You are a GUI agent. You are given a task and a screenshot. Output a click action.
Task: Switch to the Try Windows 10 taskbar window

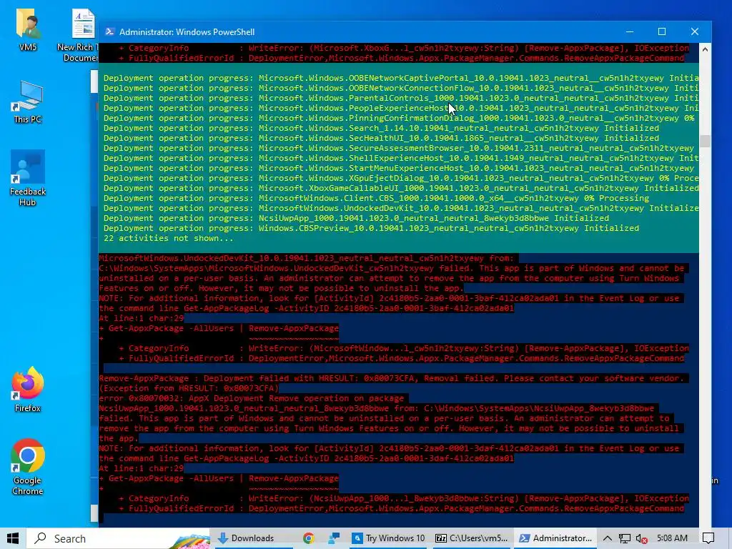point(390,538)
